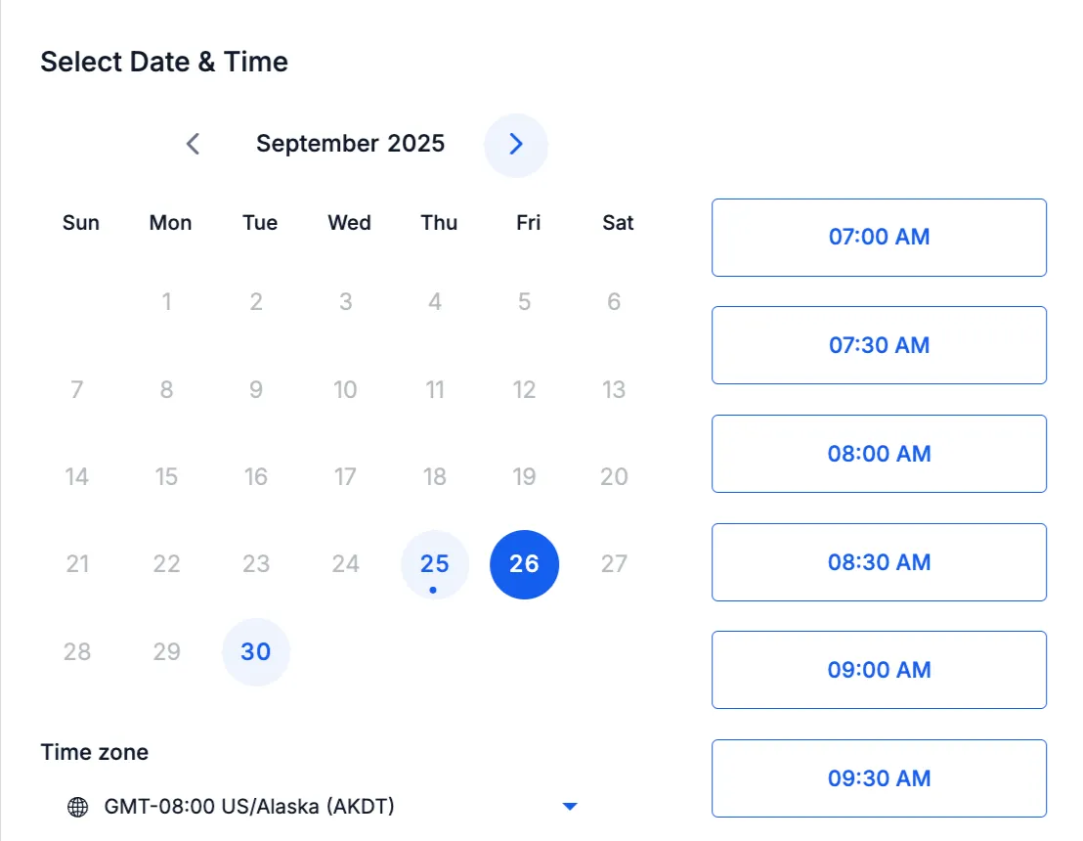Image resolution: width=1083 pixels, height=841 pixels.
Task: Choose September 30 on calendar
Action: pyautogui.click(x=255, y=651)
